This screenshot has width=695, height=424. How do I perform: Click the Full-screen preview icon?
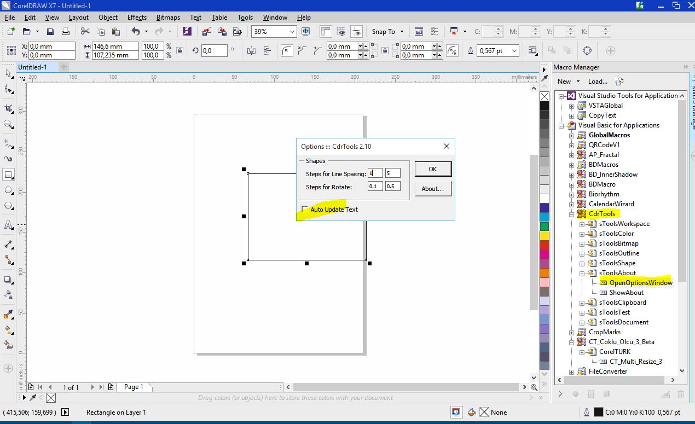pos(306,32)
